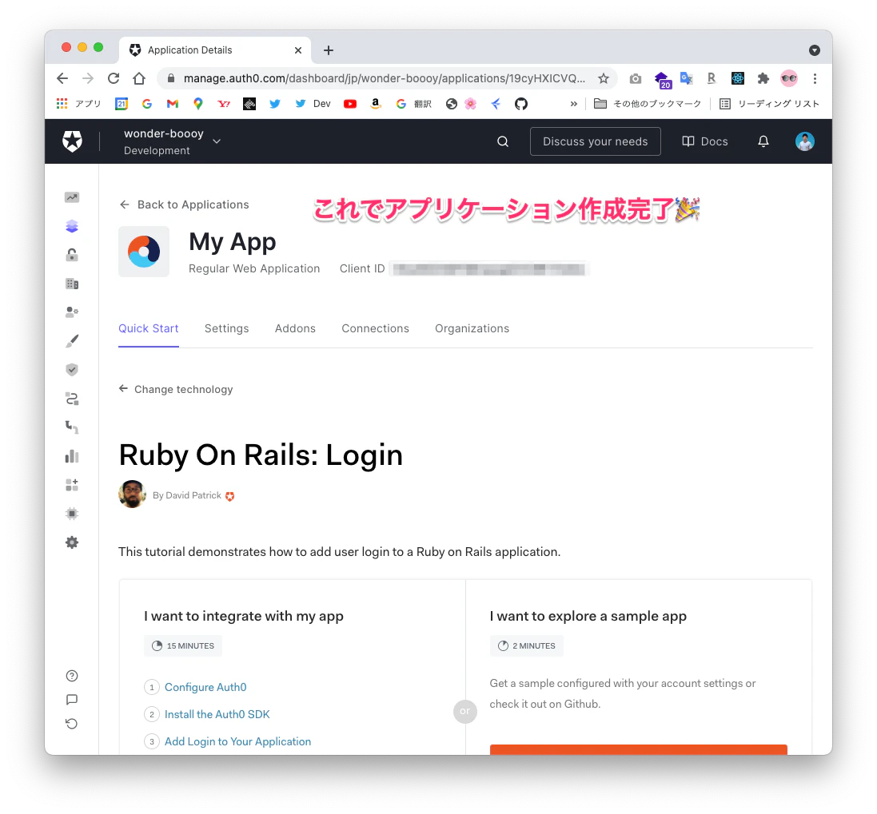Image resolution: width=877 pixels, height=814 pixels.
Task: Open Google 翻訳 bookmark
Action: pos(414,104)
